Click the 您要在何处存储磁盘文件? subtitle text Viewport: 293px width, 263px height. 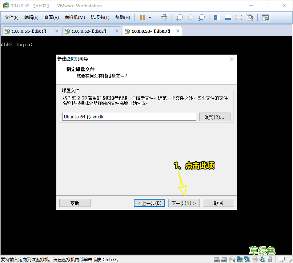tap(102, 76)
